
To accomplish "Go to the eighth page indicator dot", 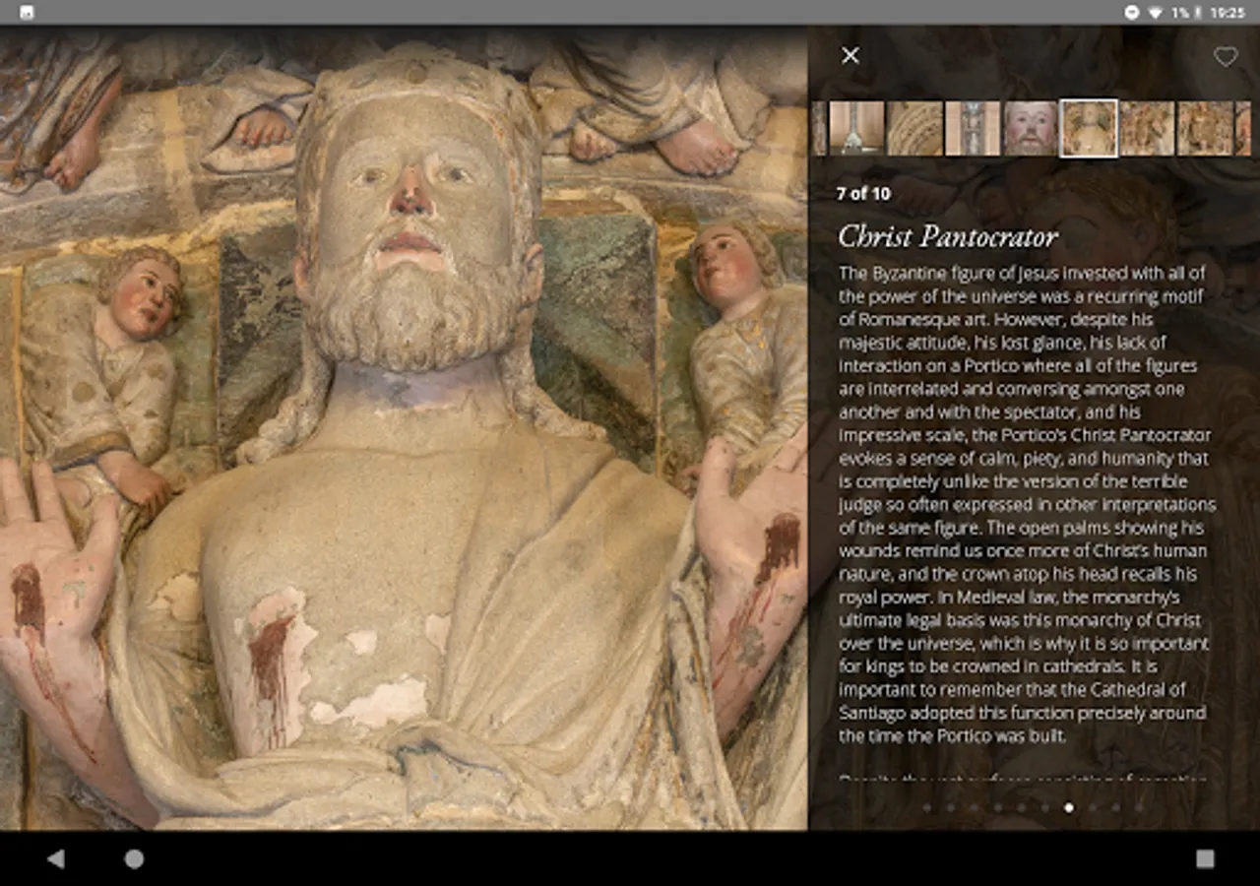I will [1093, 807].
